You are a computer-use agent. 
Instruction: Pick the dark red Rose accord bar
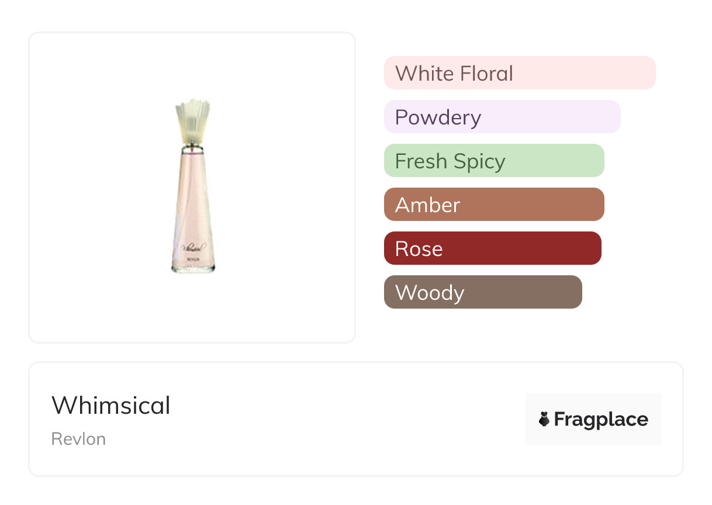[492, 248]
